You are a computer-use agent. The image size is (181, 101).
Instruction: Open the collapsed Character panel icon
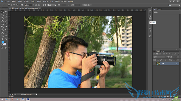click(x=150, y=28)
